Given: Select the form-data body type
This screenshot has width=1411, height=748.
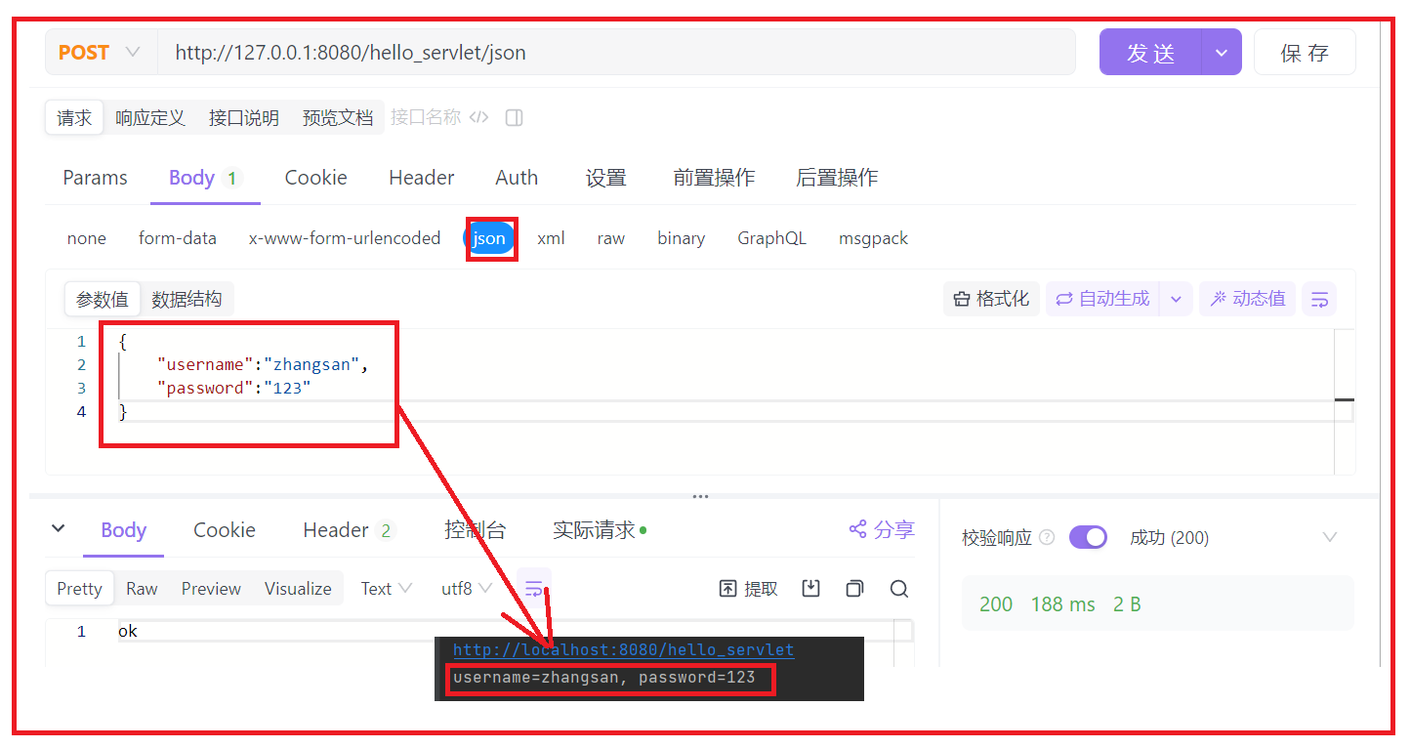Looking at the screenshot, I should coord(178,238).
